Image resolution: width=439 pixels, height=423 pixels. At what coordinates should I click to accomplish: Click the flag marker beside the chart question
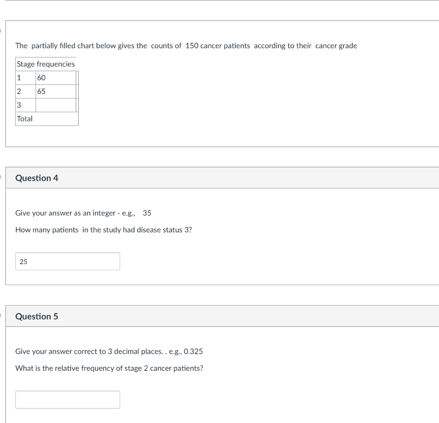pyautogui.click(x=1, y=30)
